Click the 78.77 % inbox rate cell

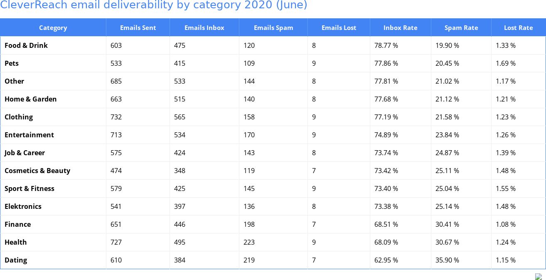pyautogui.click(x=386, y=45)
